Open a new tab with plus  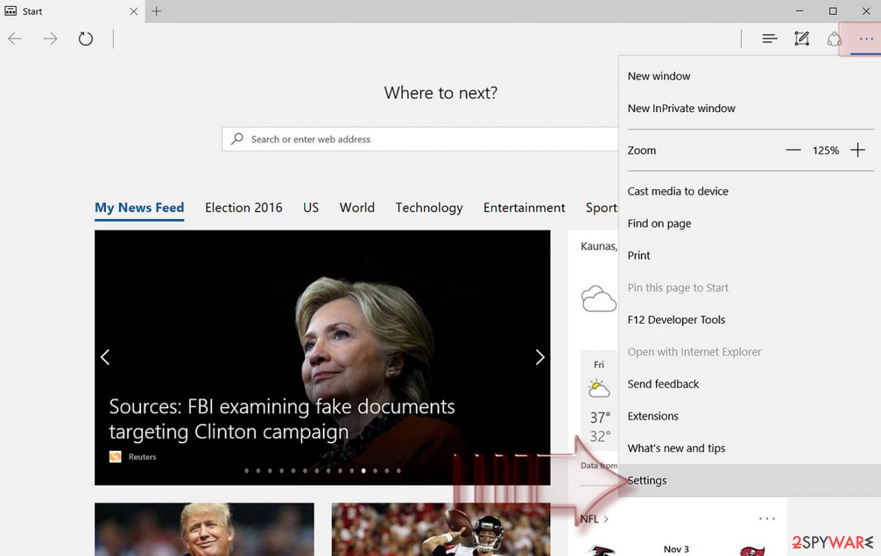coord(156,11)
